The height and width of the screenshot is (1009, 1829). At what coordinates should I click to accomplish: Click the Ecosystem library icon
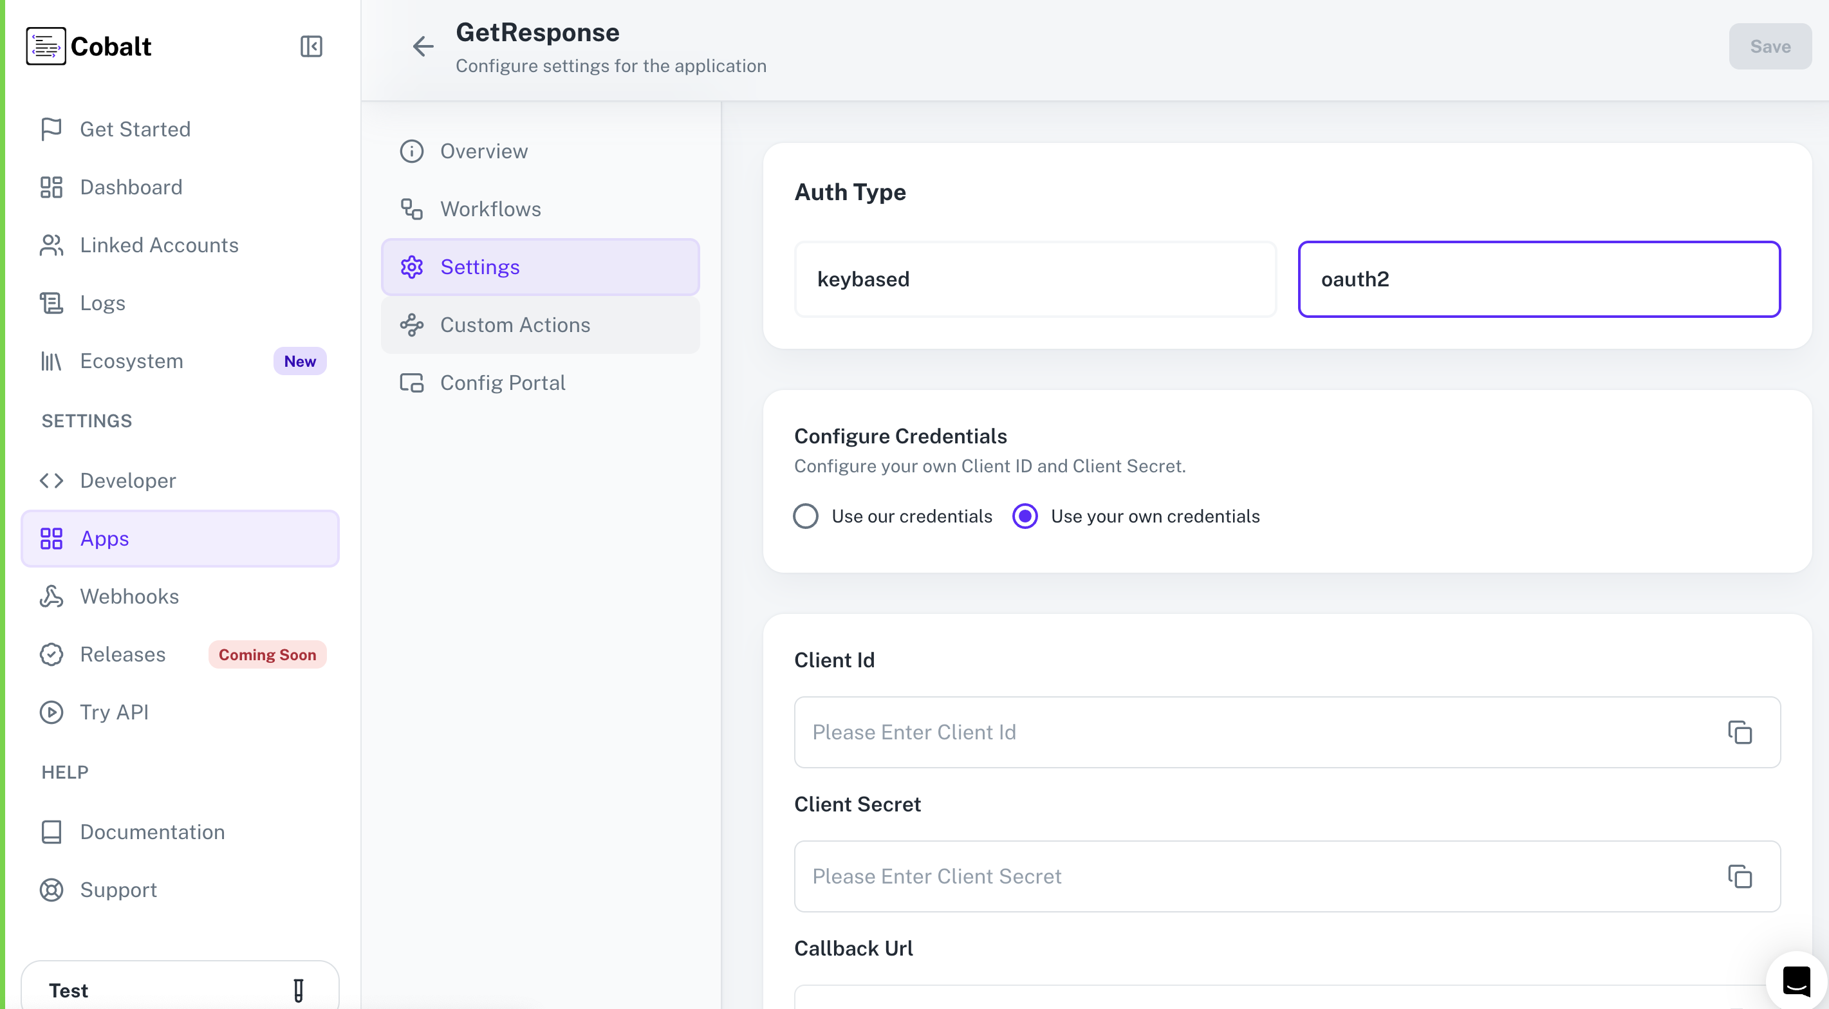point(50,361)
